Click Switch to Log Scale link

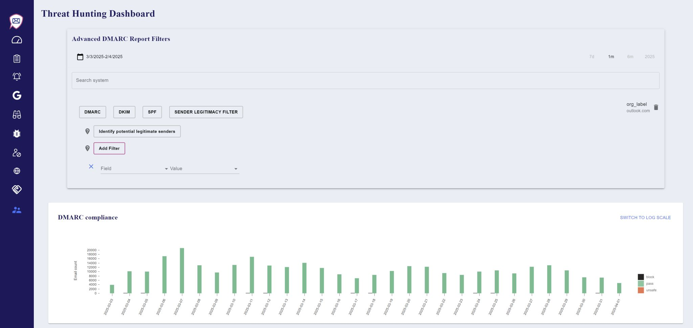tap(645, 218)
